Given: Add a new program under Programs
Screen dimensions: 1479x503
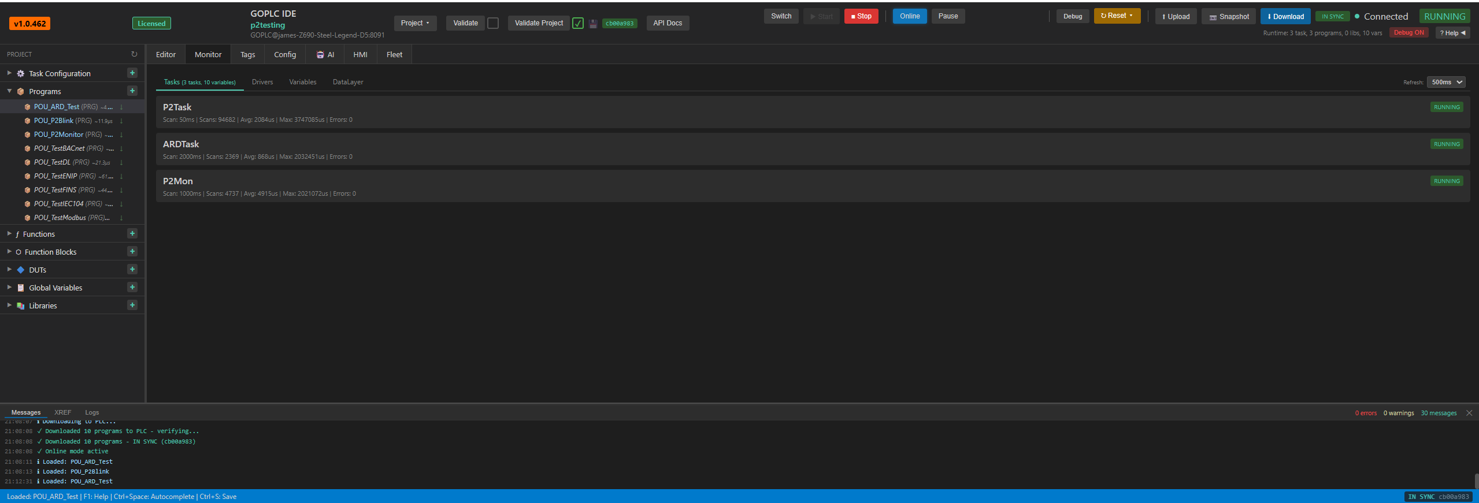Looking at the screenshot, I should (132, 91).
